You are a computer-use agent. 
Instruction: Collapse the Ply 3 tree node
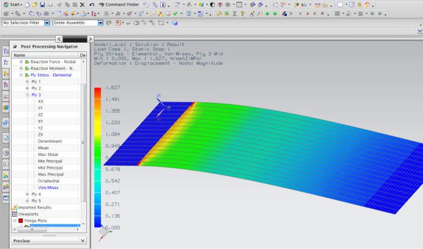27,95
